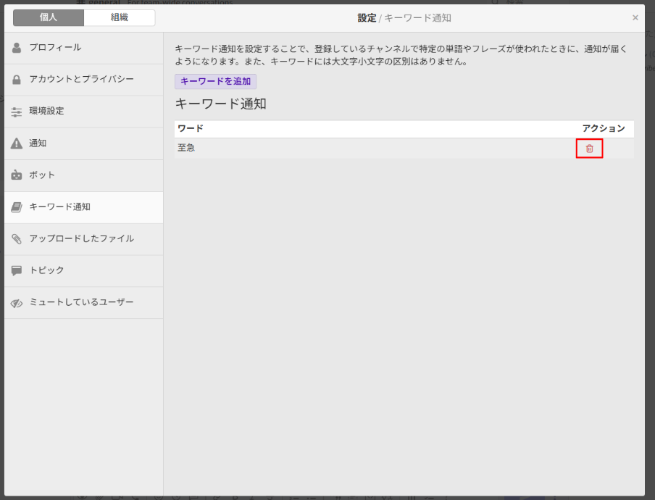Click the eye-slash icon for ミュートしているユーザー
This screenshot has height=500, width=655.
pyautogui.click(x=16, y=303)
